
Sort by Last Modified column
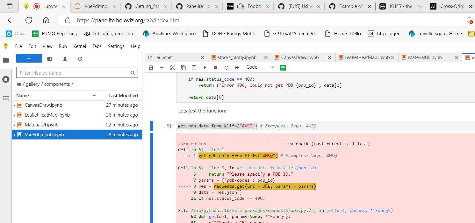(x=122, y=95)
